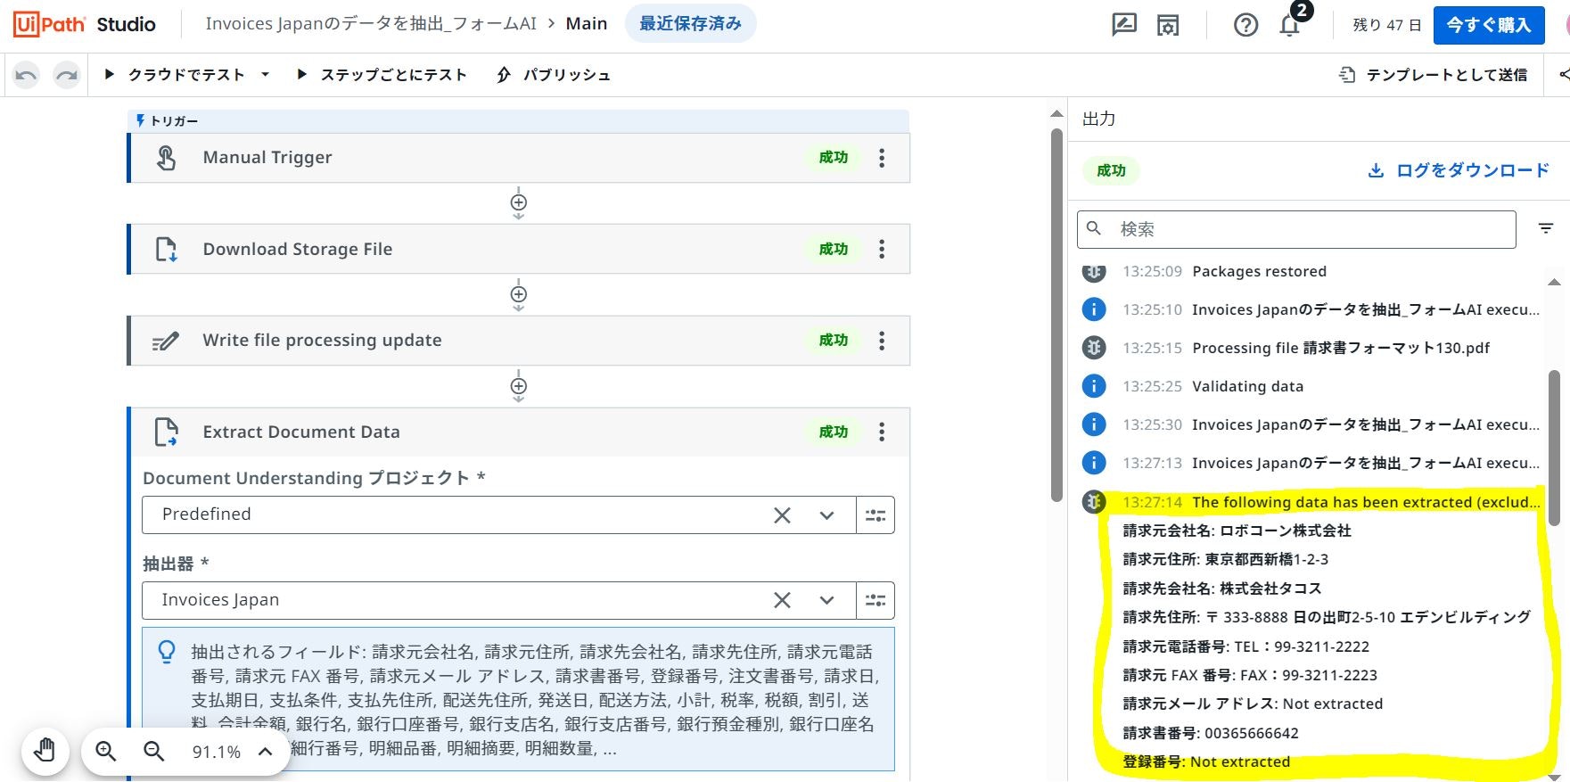Open the Extract Document Data options menu
Screen dimensions: 1570x782
pos(882,432)
